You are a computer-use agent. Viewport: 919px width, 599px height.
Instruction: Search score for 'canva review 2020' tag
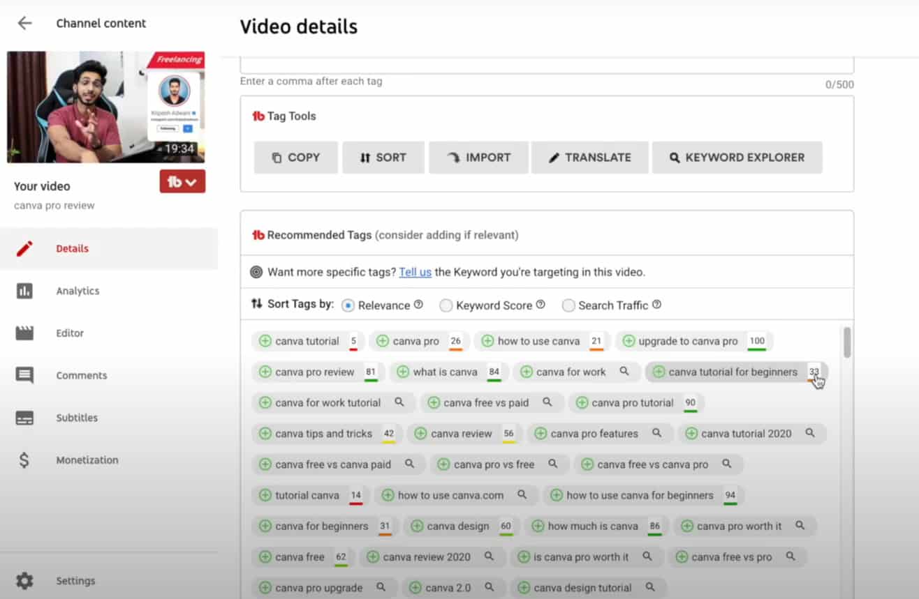[x=489, y=556]
